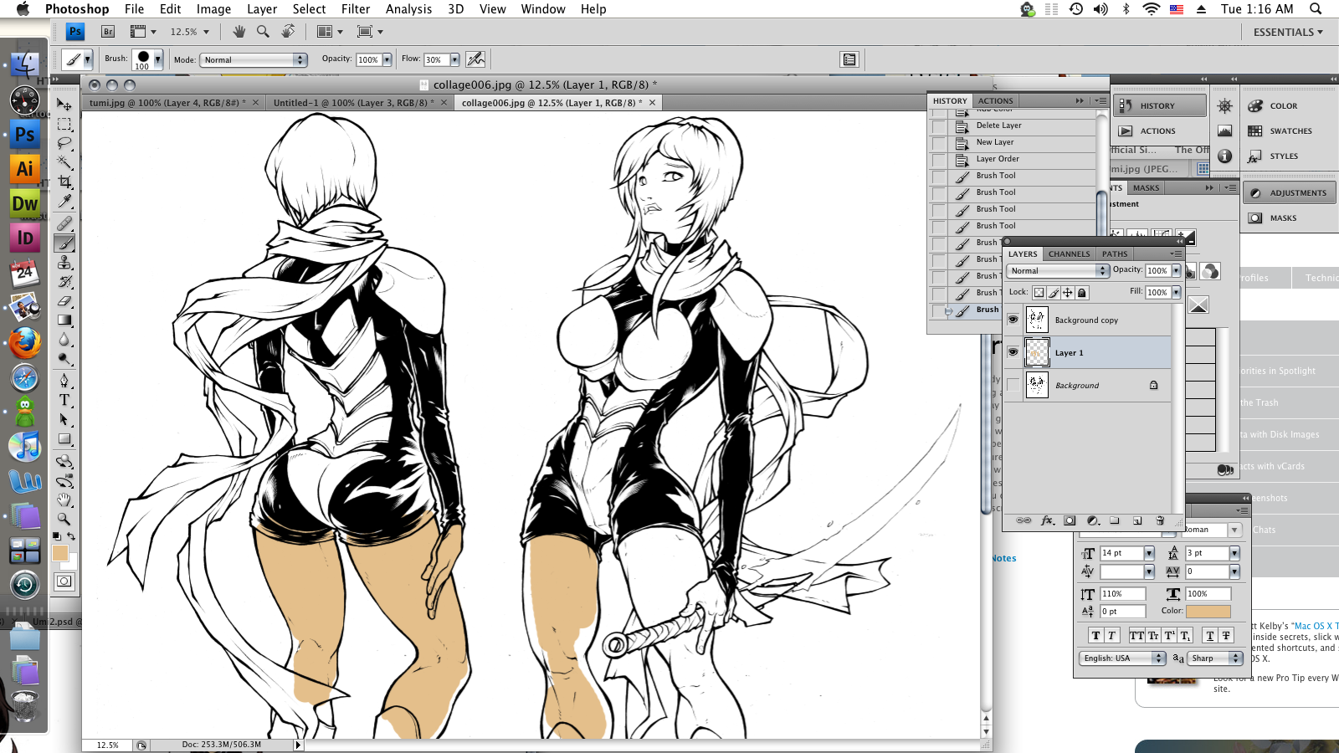The image size is (1339, 753).
Task: Select the Hand tool in toolbox
Action: click(64, 499)
